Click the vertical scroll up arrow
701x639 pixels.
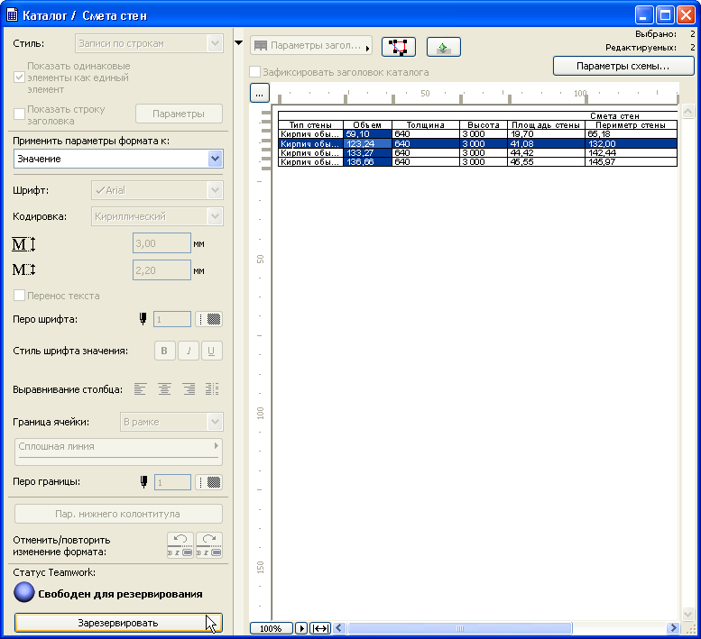coord(688,111)
